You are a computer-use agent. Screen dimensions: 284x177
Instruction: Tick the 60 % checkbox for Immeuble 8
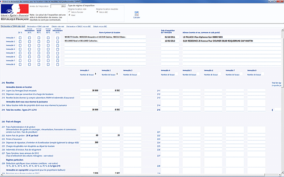point(48,65)
